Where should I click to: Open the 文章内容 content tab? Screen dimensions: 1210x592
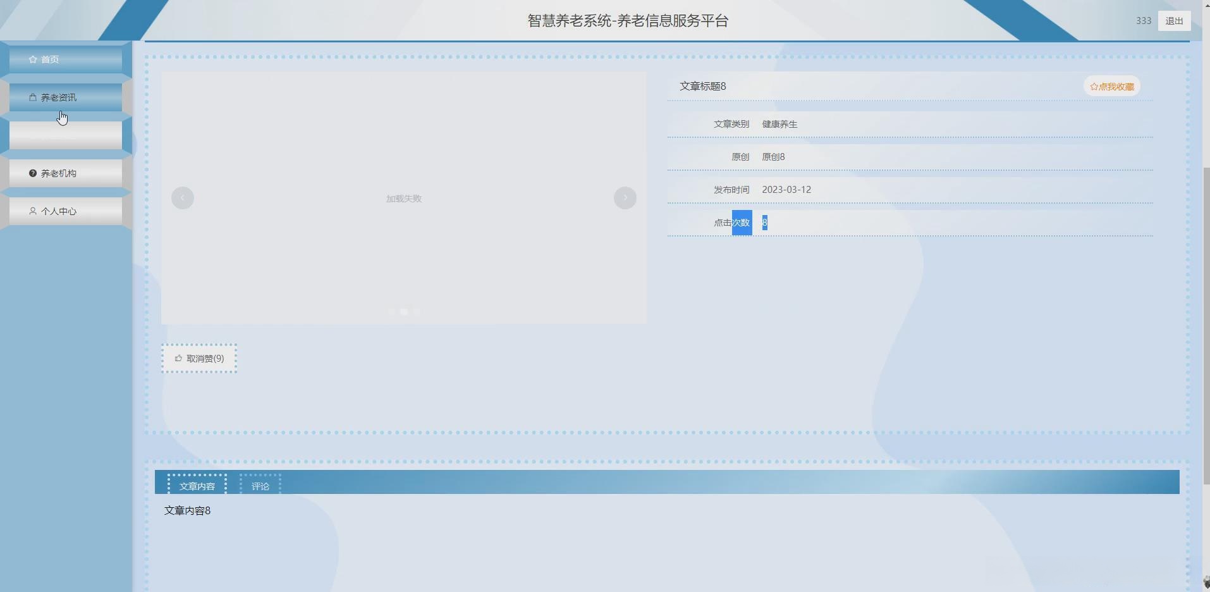pyautogui.click(x=197, y=486)
